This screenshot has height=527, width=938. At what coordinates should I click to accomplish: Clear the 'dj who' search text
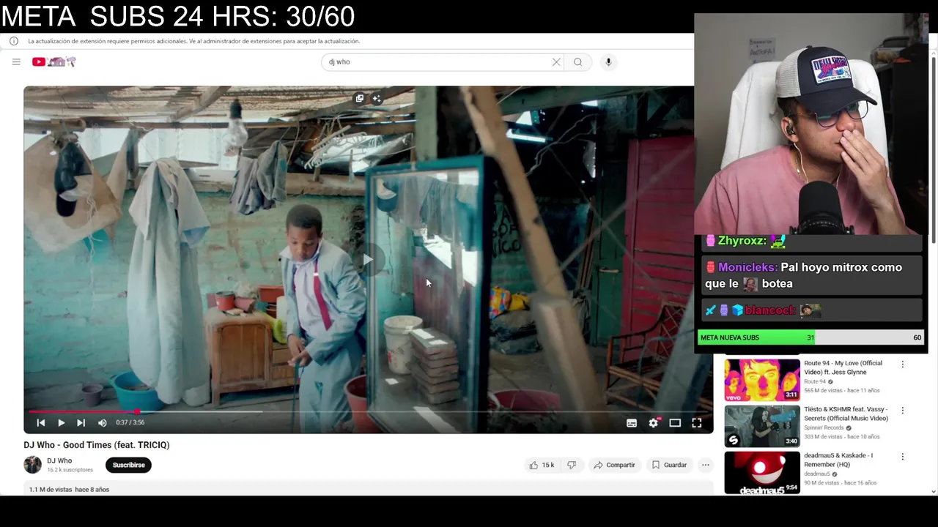pyautogui.click(x=556, y=62)
